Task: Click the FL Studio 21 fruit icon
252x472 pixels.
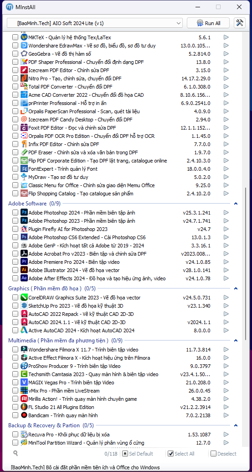Action: click(x=24, y=407)
